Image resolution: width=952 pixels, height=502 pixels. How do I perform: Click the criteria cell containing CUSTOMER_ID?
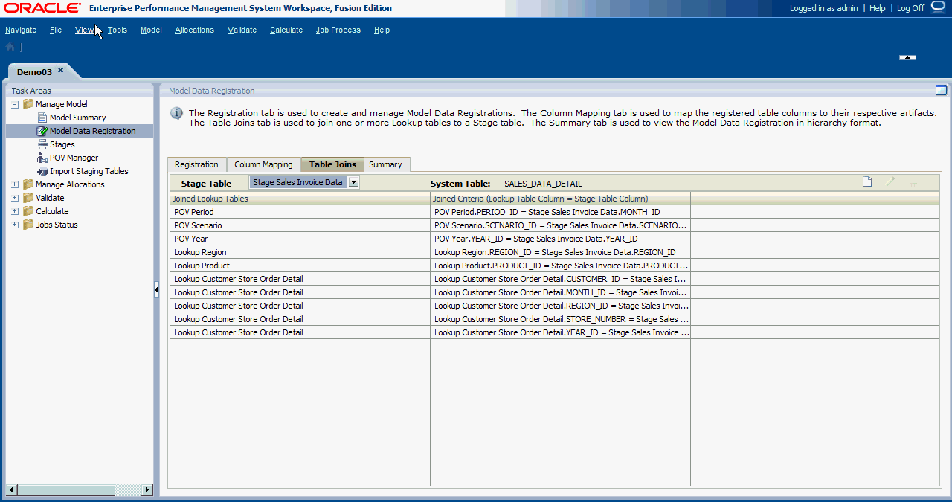tap(561, 279)
